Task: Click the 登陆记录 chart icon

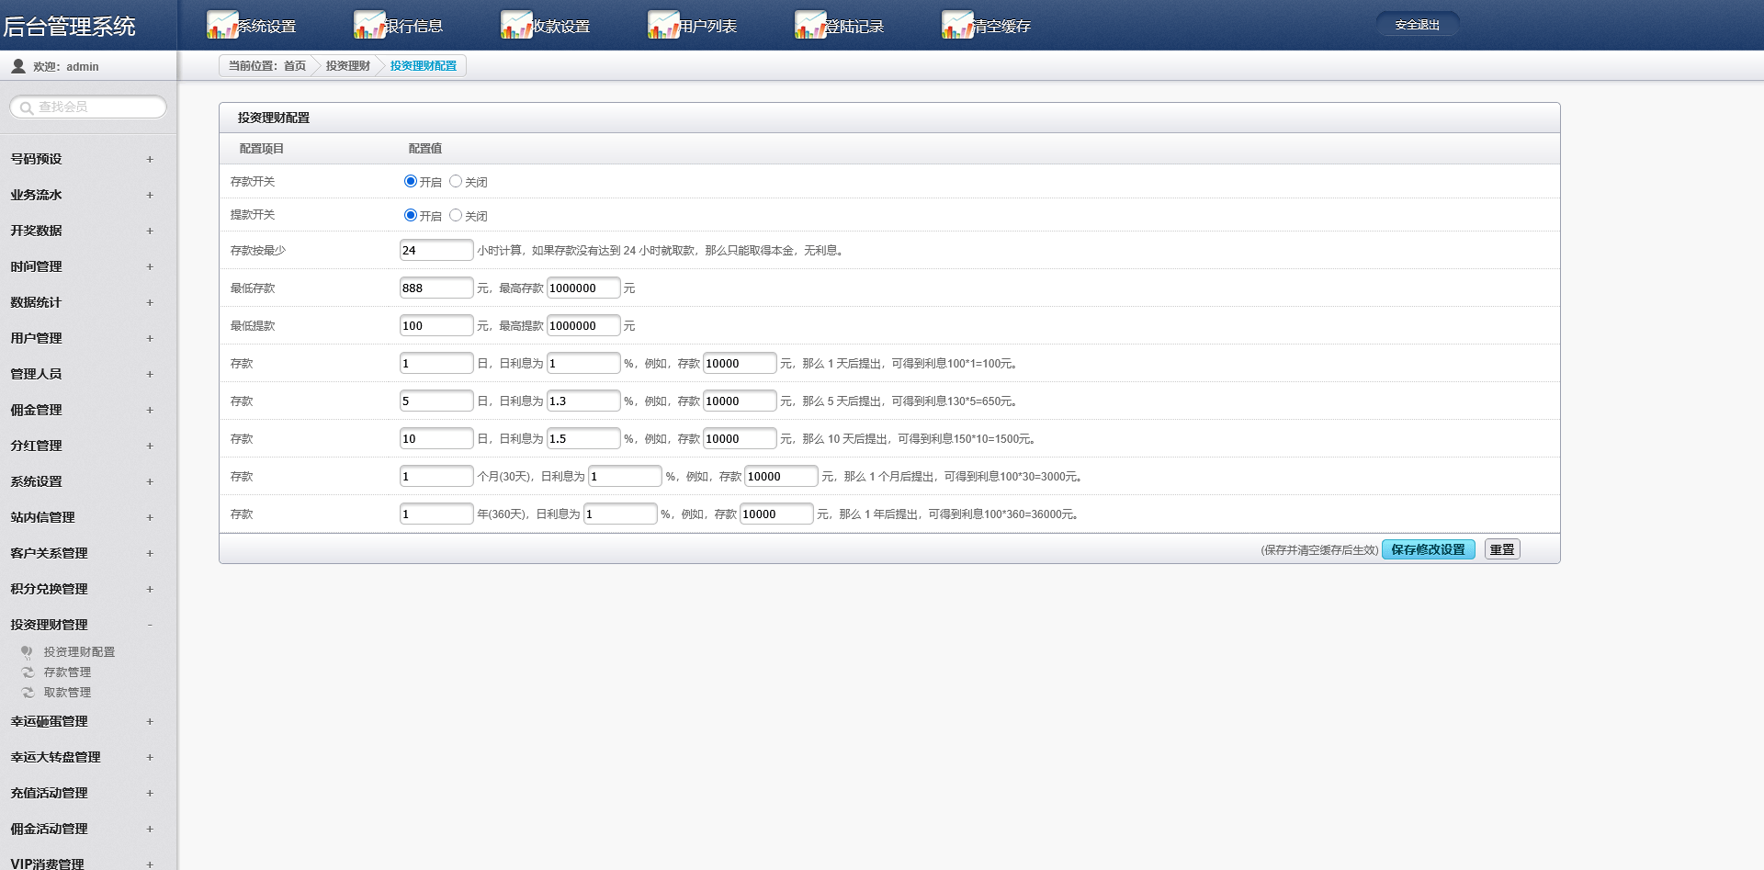Action: coord(809,25)
